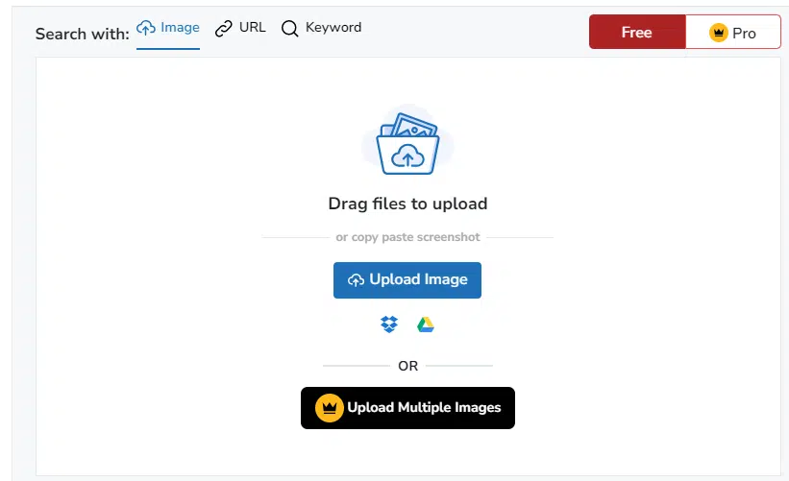Switch to the Pro plan option
Image resolution: width=789 pixels, height=481 pixels.
[x=733, y=33]
